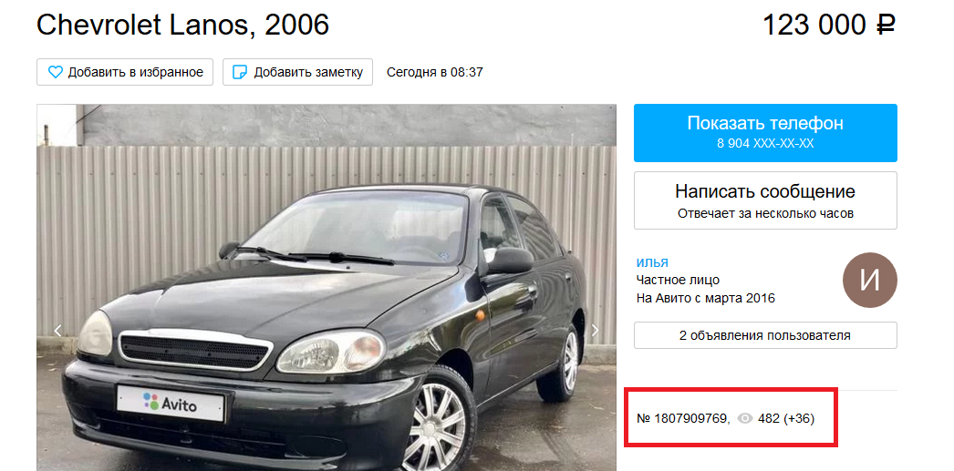
Task: Open seller avatar with letter И
Action: 869,280
